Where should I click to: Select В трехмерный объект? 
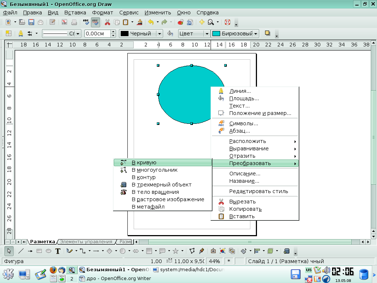click(162, 185)
